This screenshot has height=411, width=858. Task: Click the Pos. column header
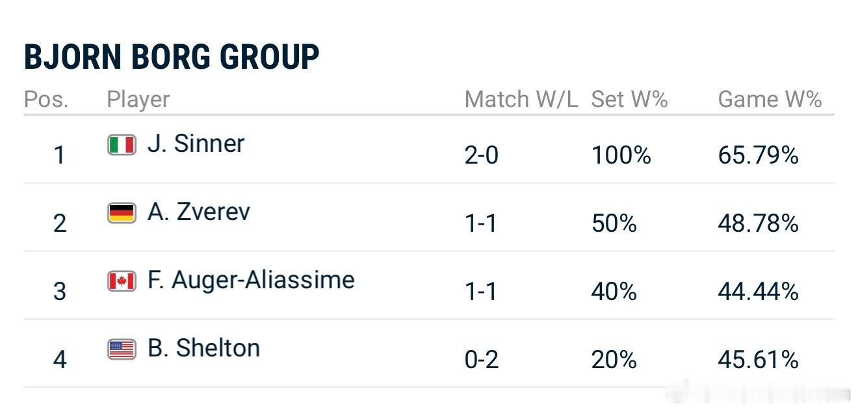click(45, 99)
